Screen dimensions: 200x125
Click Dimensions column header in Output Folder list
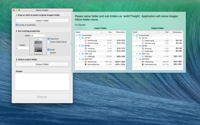(x=177, y=32)
